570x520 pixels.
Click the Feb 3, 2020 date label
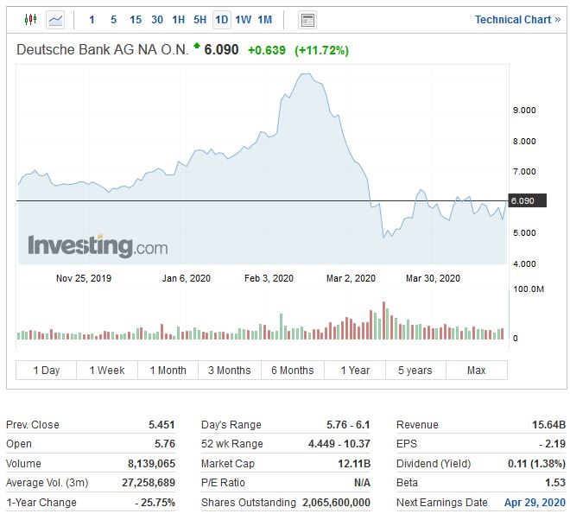[x=269, y=278]
